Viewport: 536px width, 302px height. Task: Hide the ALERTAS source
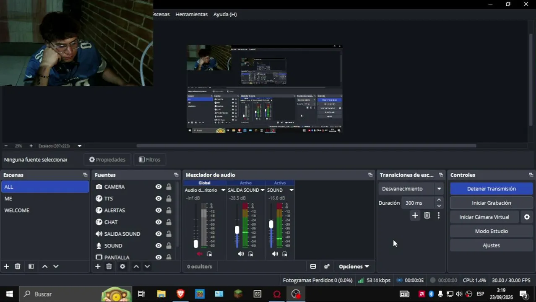pyautogui.click(x=159, y=210)
